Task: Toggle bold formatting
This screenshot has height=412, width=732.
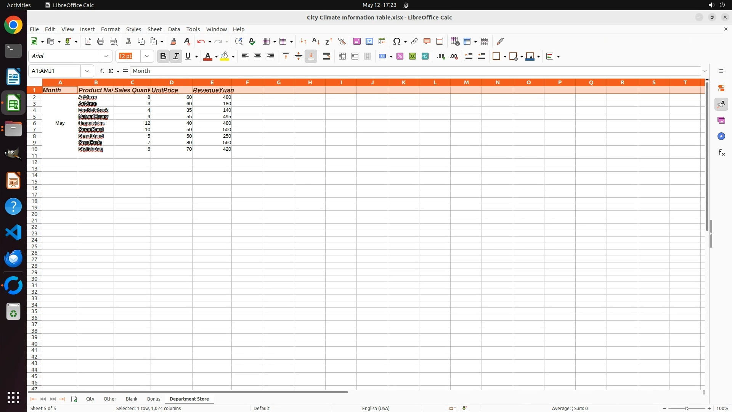Action: coord(163,56)
